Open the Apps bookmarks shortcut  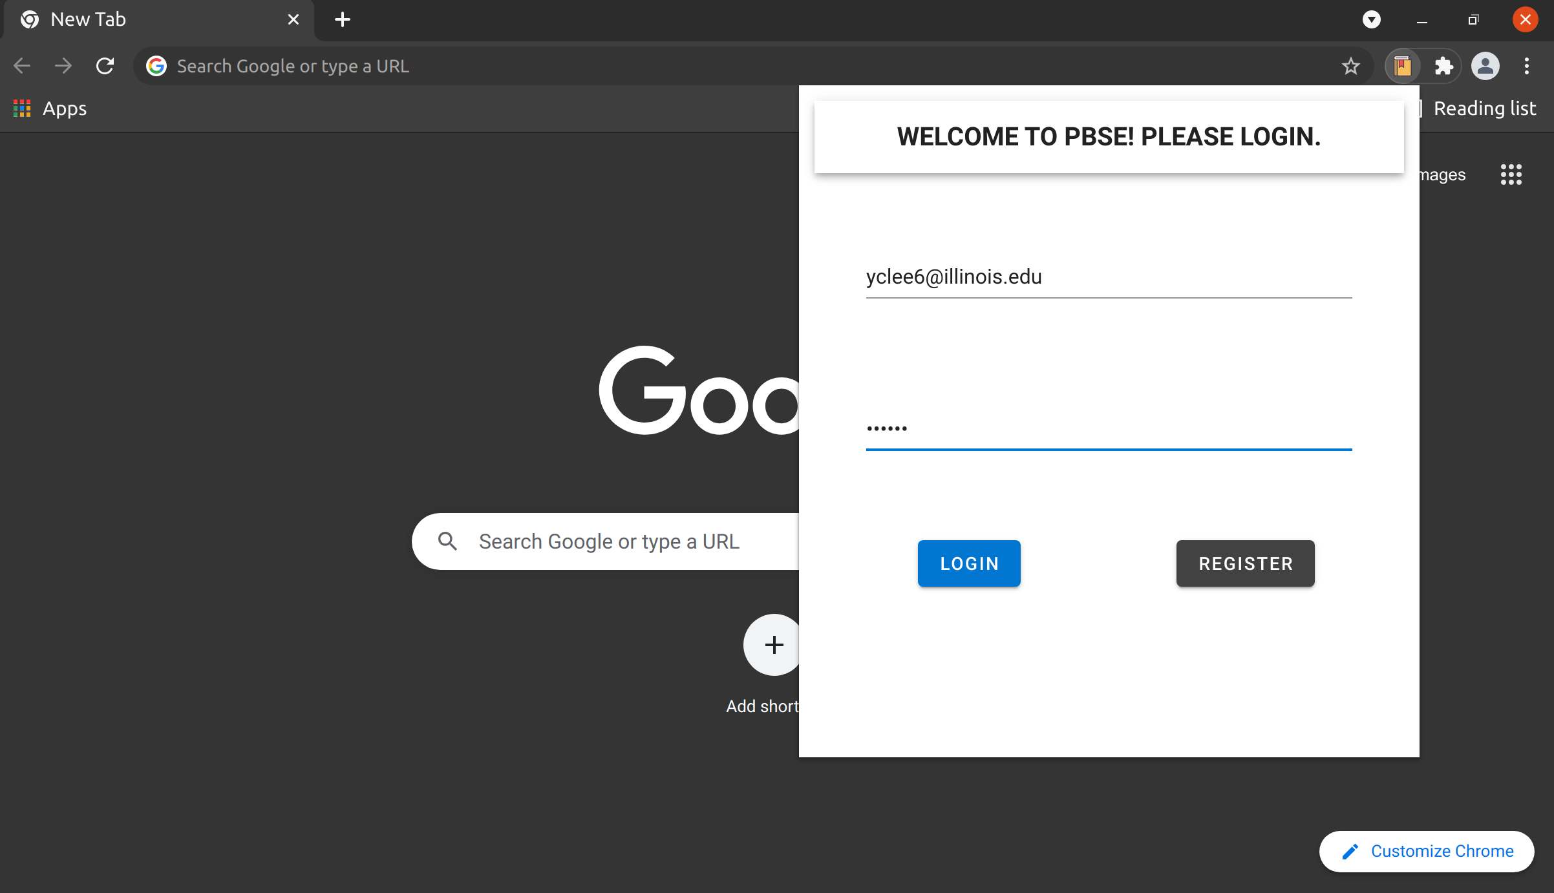point(50,109)
